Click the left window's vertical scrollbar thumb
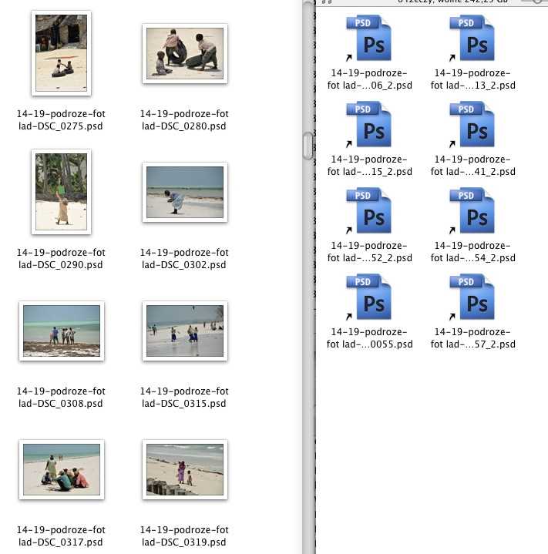548x554 pixels. point(308,146)
